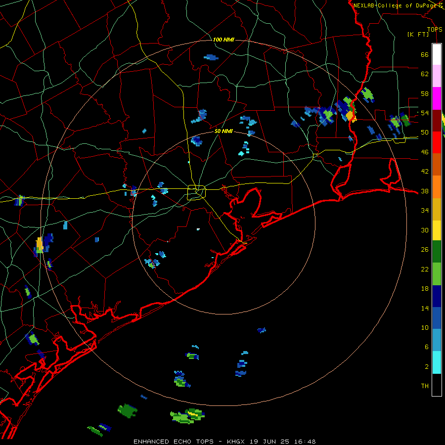Image resolution: width=445 pixels, height=445 pixels.
Task: Click the '14' legend value
Action: 425,308
